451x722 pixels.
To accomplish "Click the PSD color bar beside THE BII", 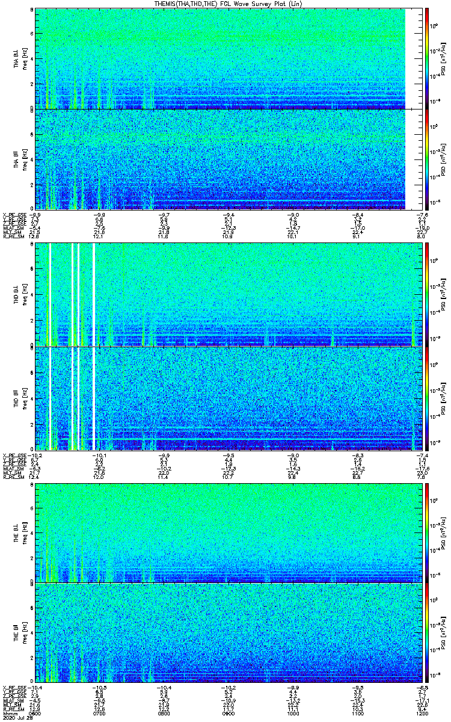I will pyautogui.click(x=426, y=632).
